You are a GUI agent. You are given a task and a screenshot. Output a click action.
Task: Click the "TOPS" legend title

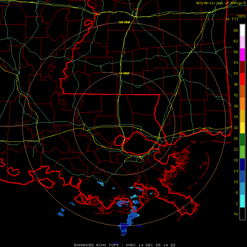point(241,16)
